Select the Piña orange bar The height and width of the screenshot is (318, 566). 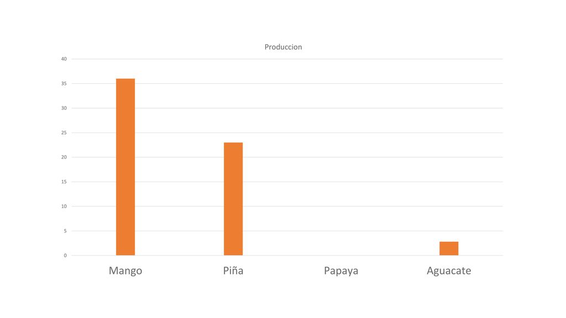[233, 199]
